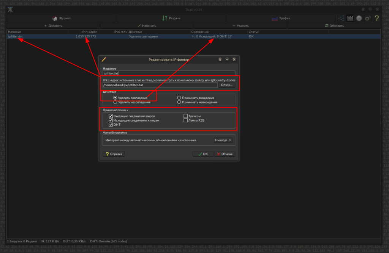Image resolution: width=389 pixels, height=253 pixels.
Task: Open the Никогда auto-update interval dropdown
Action: coord(223,140)
